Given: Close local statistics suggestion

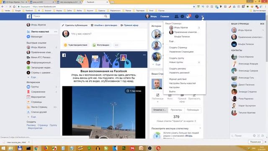Looking at the screenshot, I should 200,128.
